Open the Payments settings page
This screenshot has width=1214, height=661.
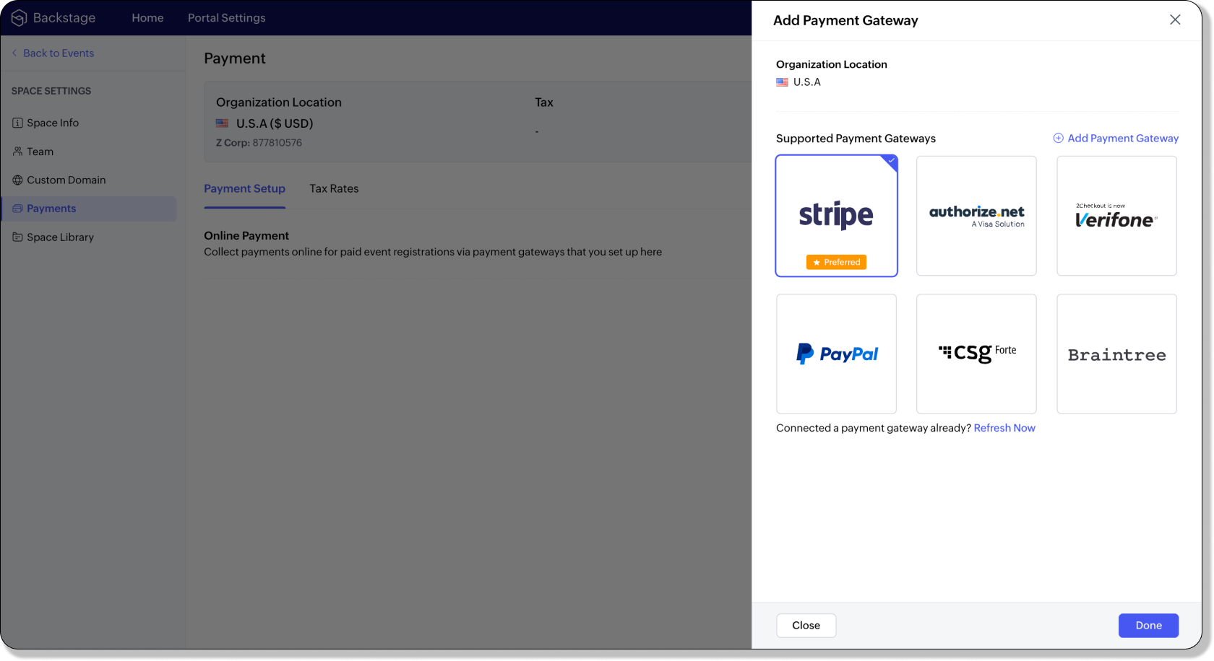[89, 209]
